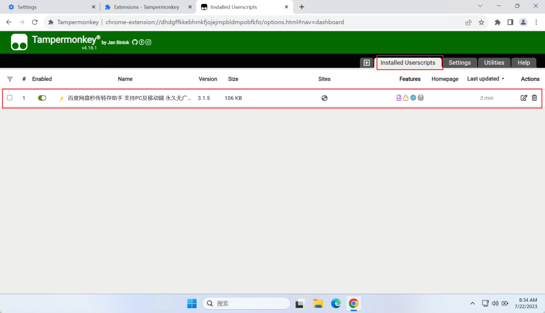Screen dimensions: 545x313
Task: Open Tampermonkey Facebook icon link
Action: click(141, 42)
